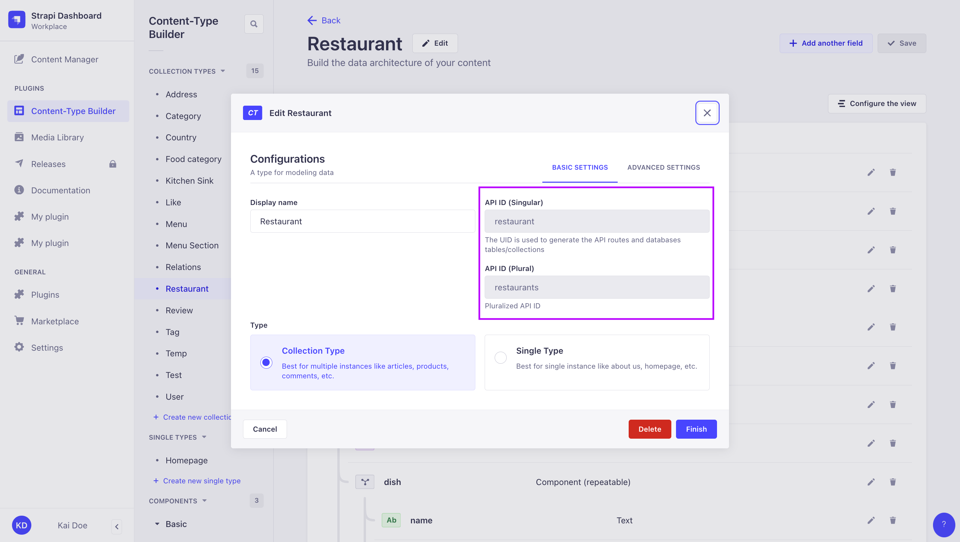Select the Collection Type radio button
Image resolution: width=960 pixels, height=542 pixels.
(x=266, y=362)
